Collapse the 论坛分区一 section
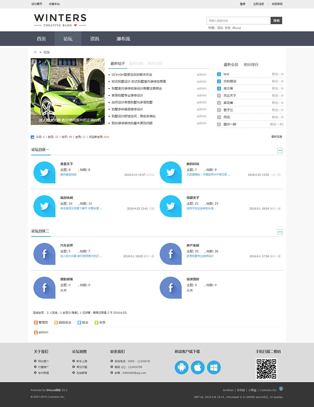The width and height of the screenshot is (314, 407). point(280,150)
